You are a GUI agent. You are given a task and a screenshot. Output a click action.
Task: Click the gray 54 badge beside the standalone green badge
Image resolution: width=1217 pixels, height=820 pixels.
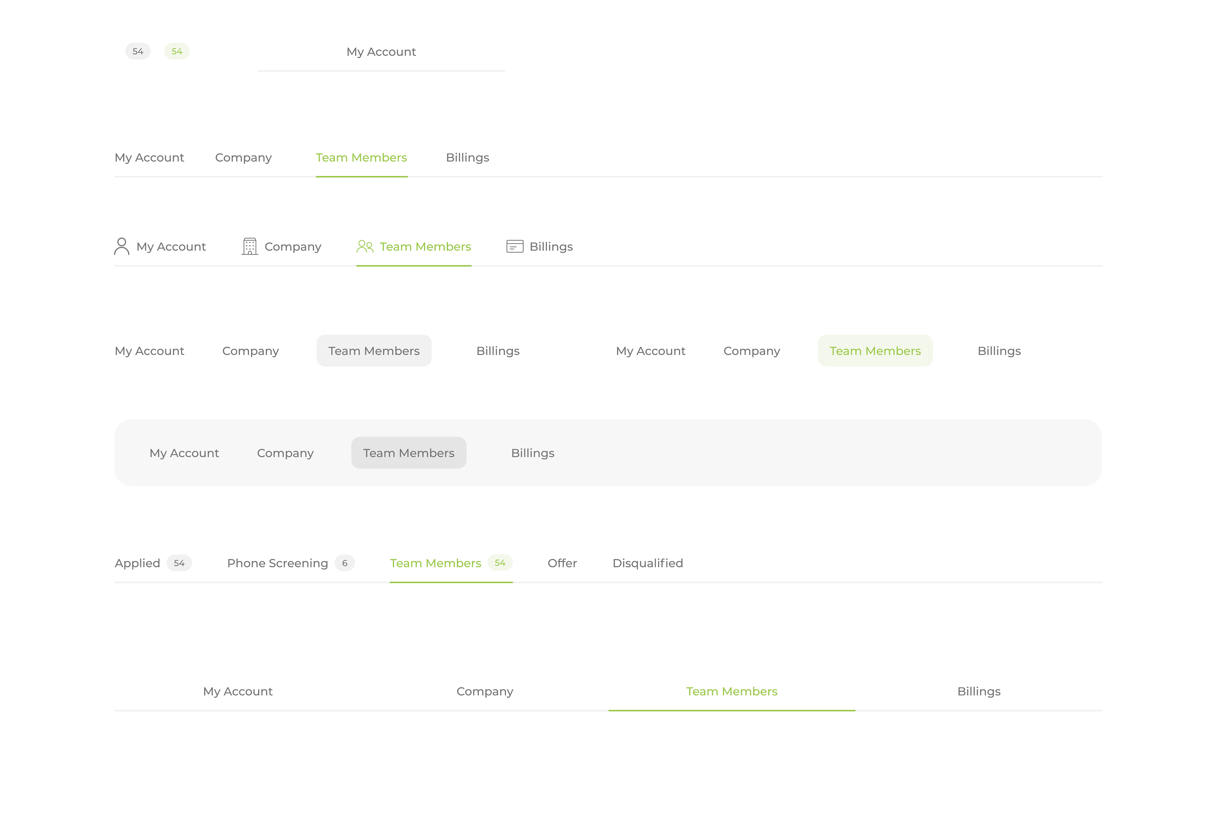[x=138, y=51]
